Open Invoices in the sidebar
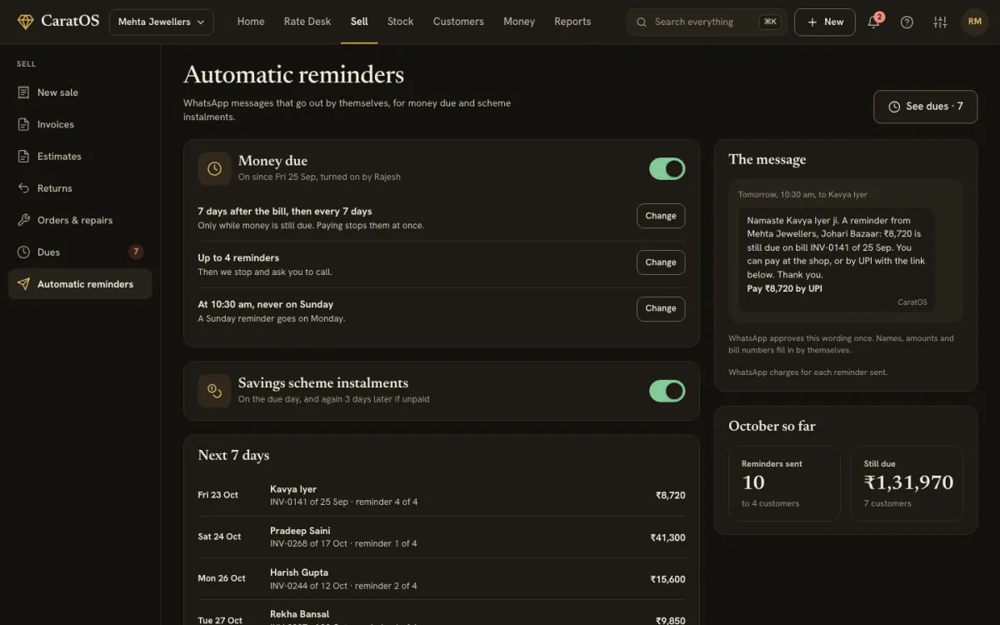The height and width of the screenshot is (625, 1000). tap(80, 124)
